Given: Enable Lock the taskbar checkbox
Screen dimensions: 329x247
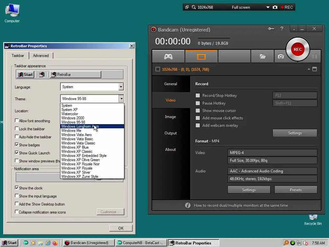Looking at the screenshot, I should point(17,129).
